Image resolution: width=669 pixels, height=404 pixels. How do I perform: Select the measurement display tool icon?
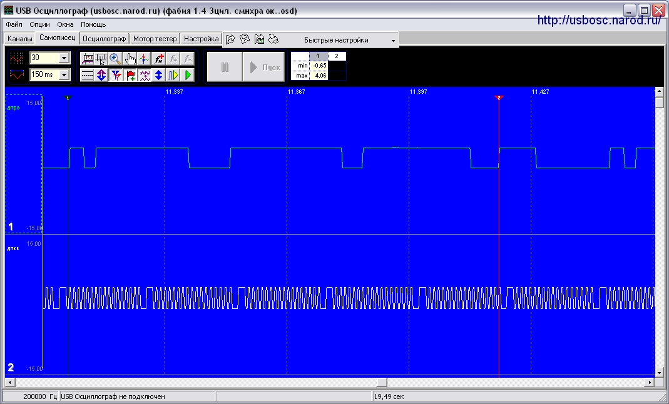[88, 58]
